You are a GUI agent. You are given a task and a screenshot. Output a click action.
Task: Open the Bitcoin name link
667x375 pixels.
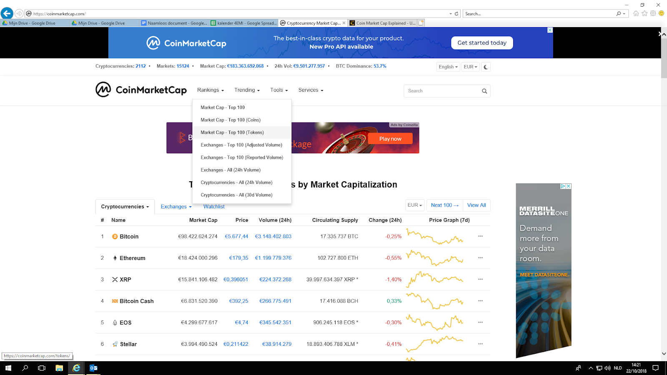pos(129,237)
